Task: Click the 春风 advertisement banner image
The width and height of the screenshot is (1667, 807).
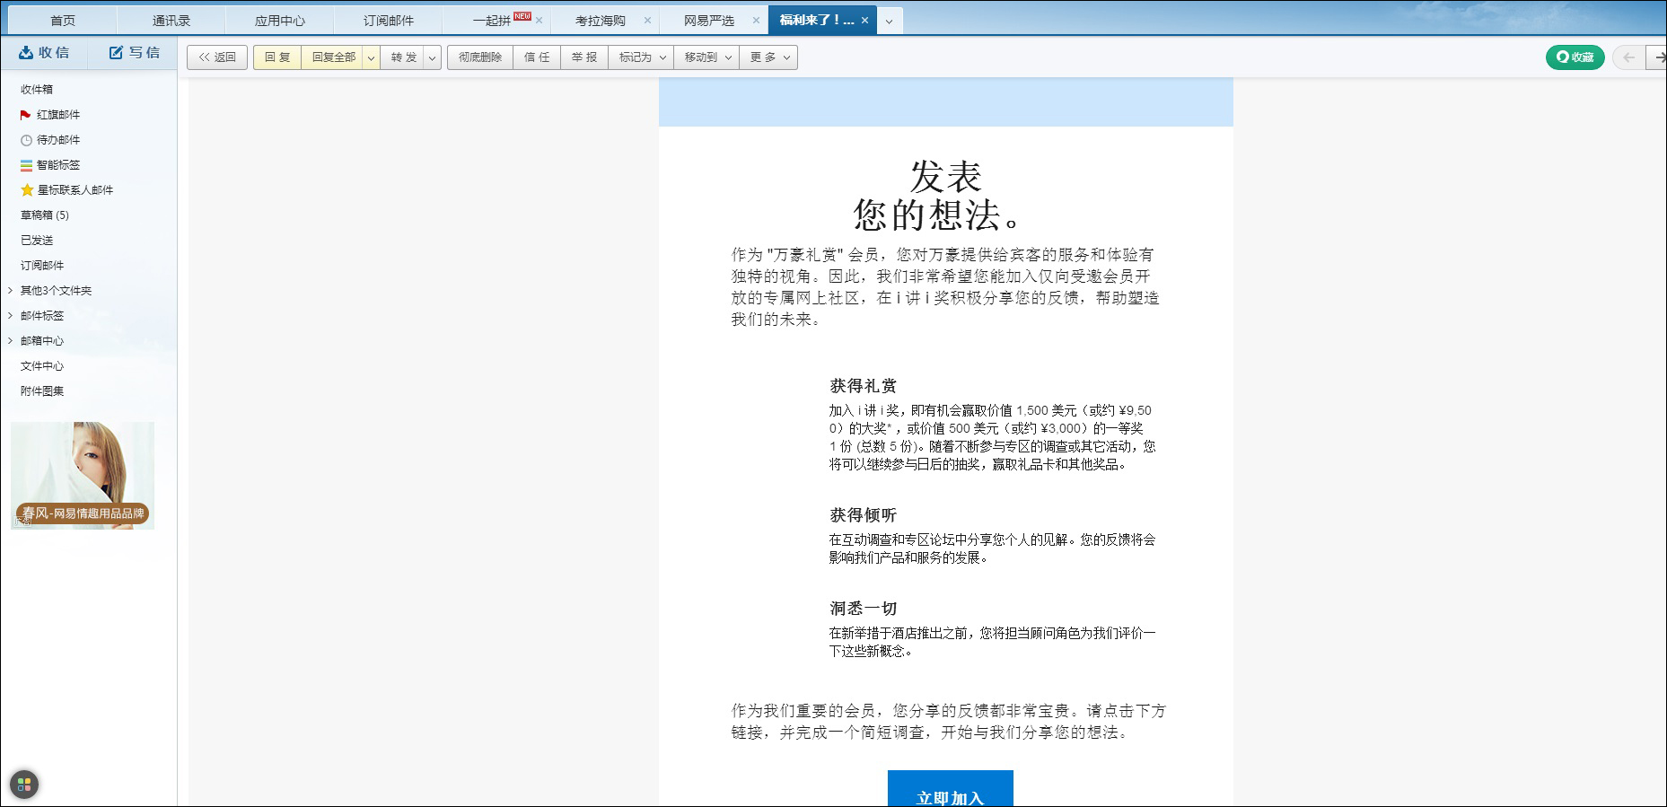Action: pyautogui.click(x=83, y=476)
